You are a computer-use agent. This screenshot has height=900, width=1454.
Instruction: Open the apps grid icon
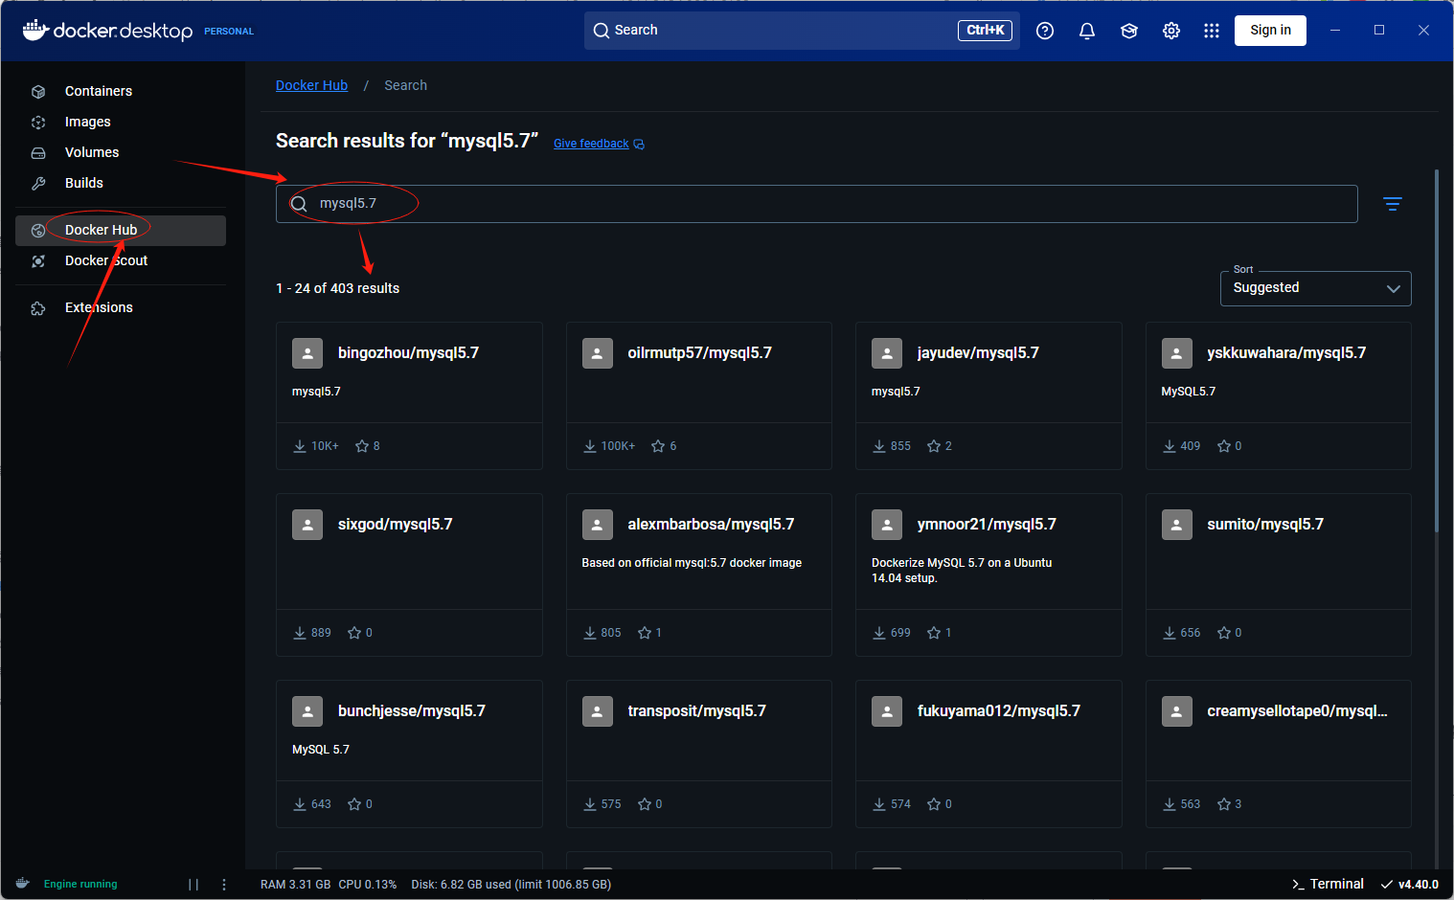point(1212,31)
